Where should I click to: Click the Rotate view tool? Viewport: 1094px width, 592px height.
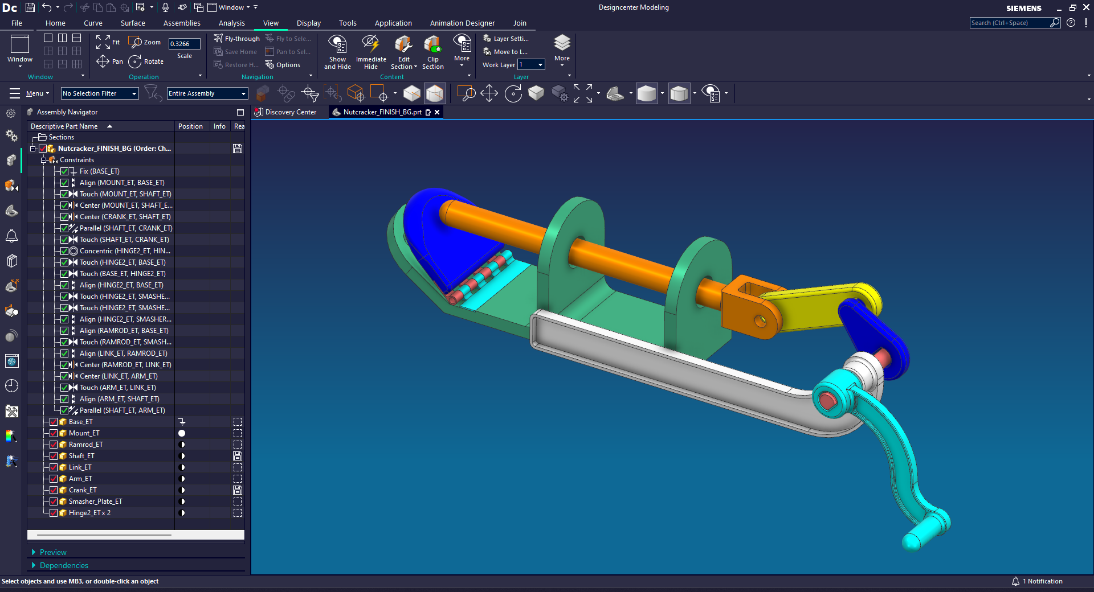(x=146, y=61)
